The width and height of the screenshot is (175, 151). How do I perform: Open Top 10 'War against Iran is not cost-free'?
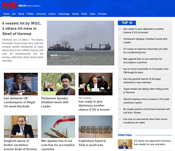pyautogui.click(x=143, y=60)
